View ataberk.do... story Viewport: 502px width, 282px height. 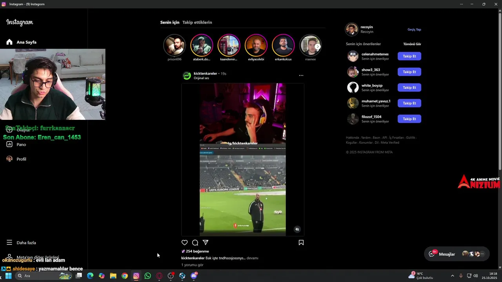(x=202, y=45)
